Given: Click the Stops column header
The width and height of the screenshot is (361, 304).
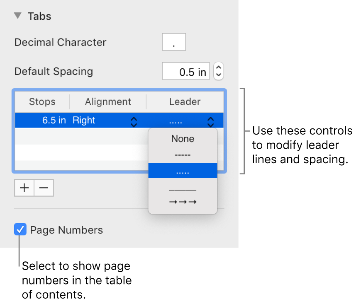Looking at the screenshot, I should click(x=42, y=102).
